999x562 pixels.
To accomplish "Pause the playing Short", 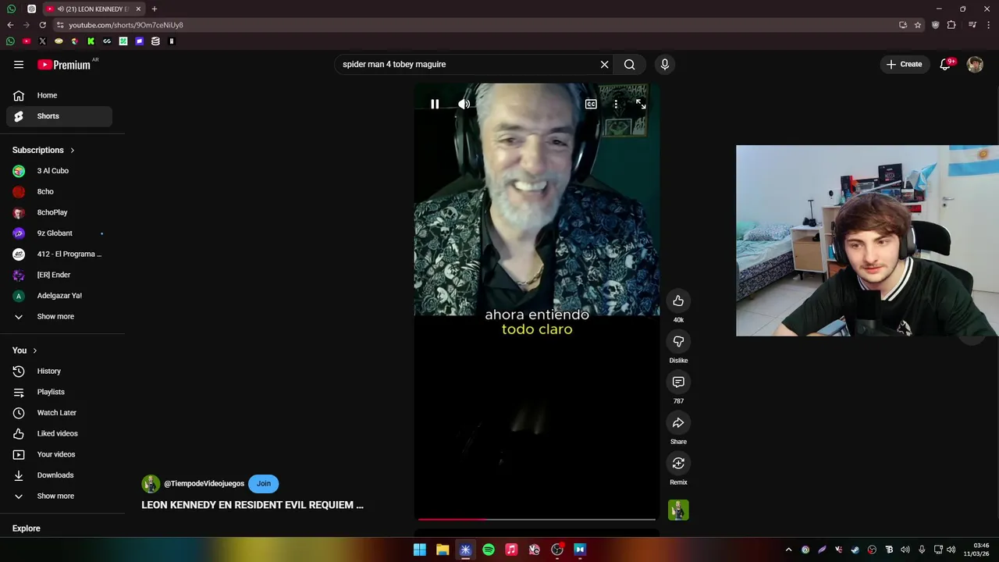I will point(435,104).
